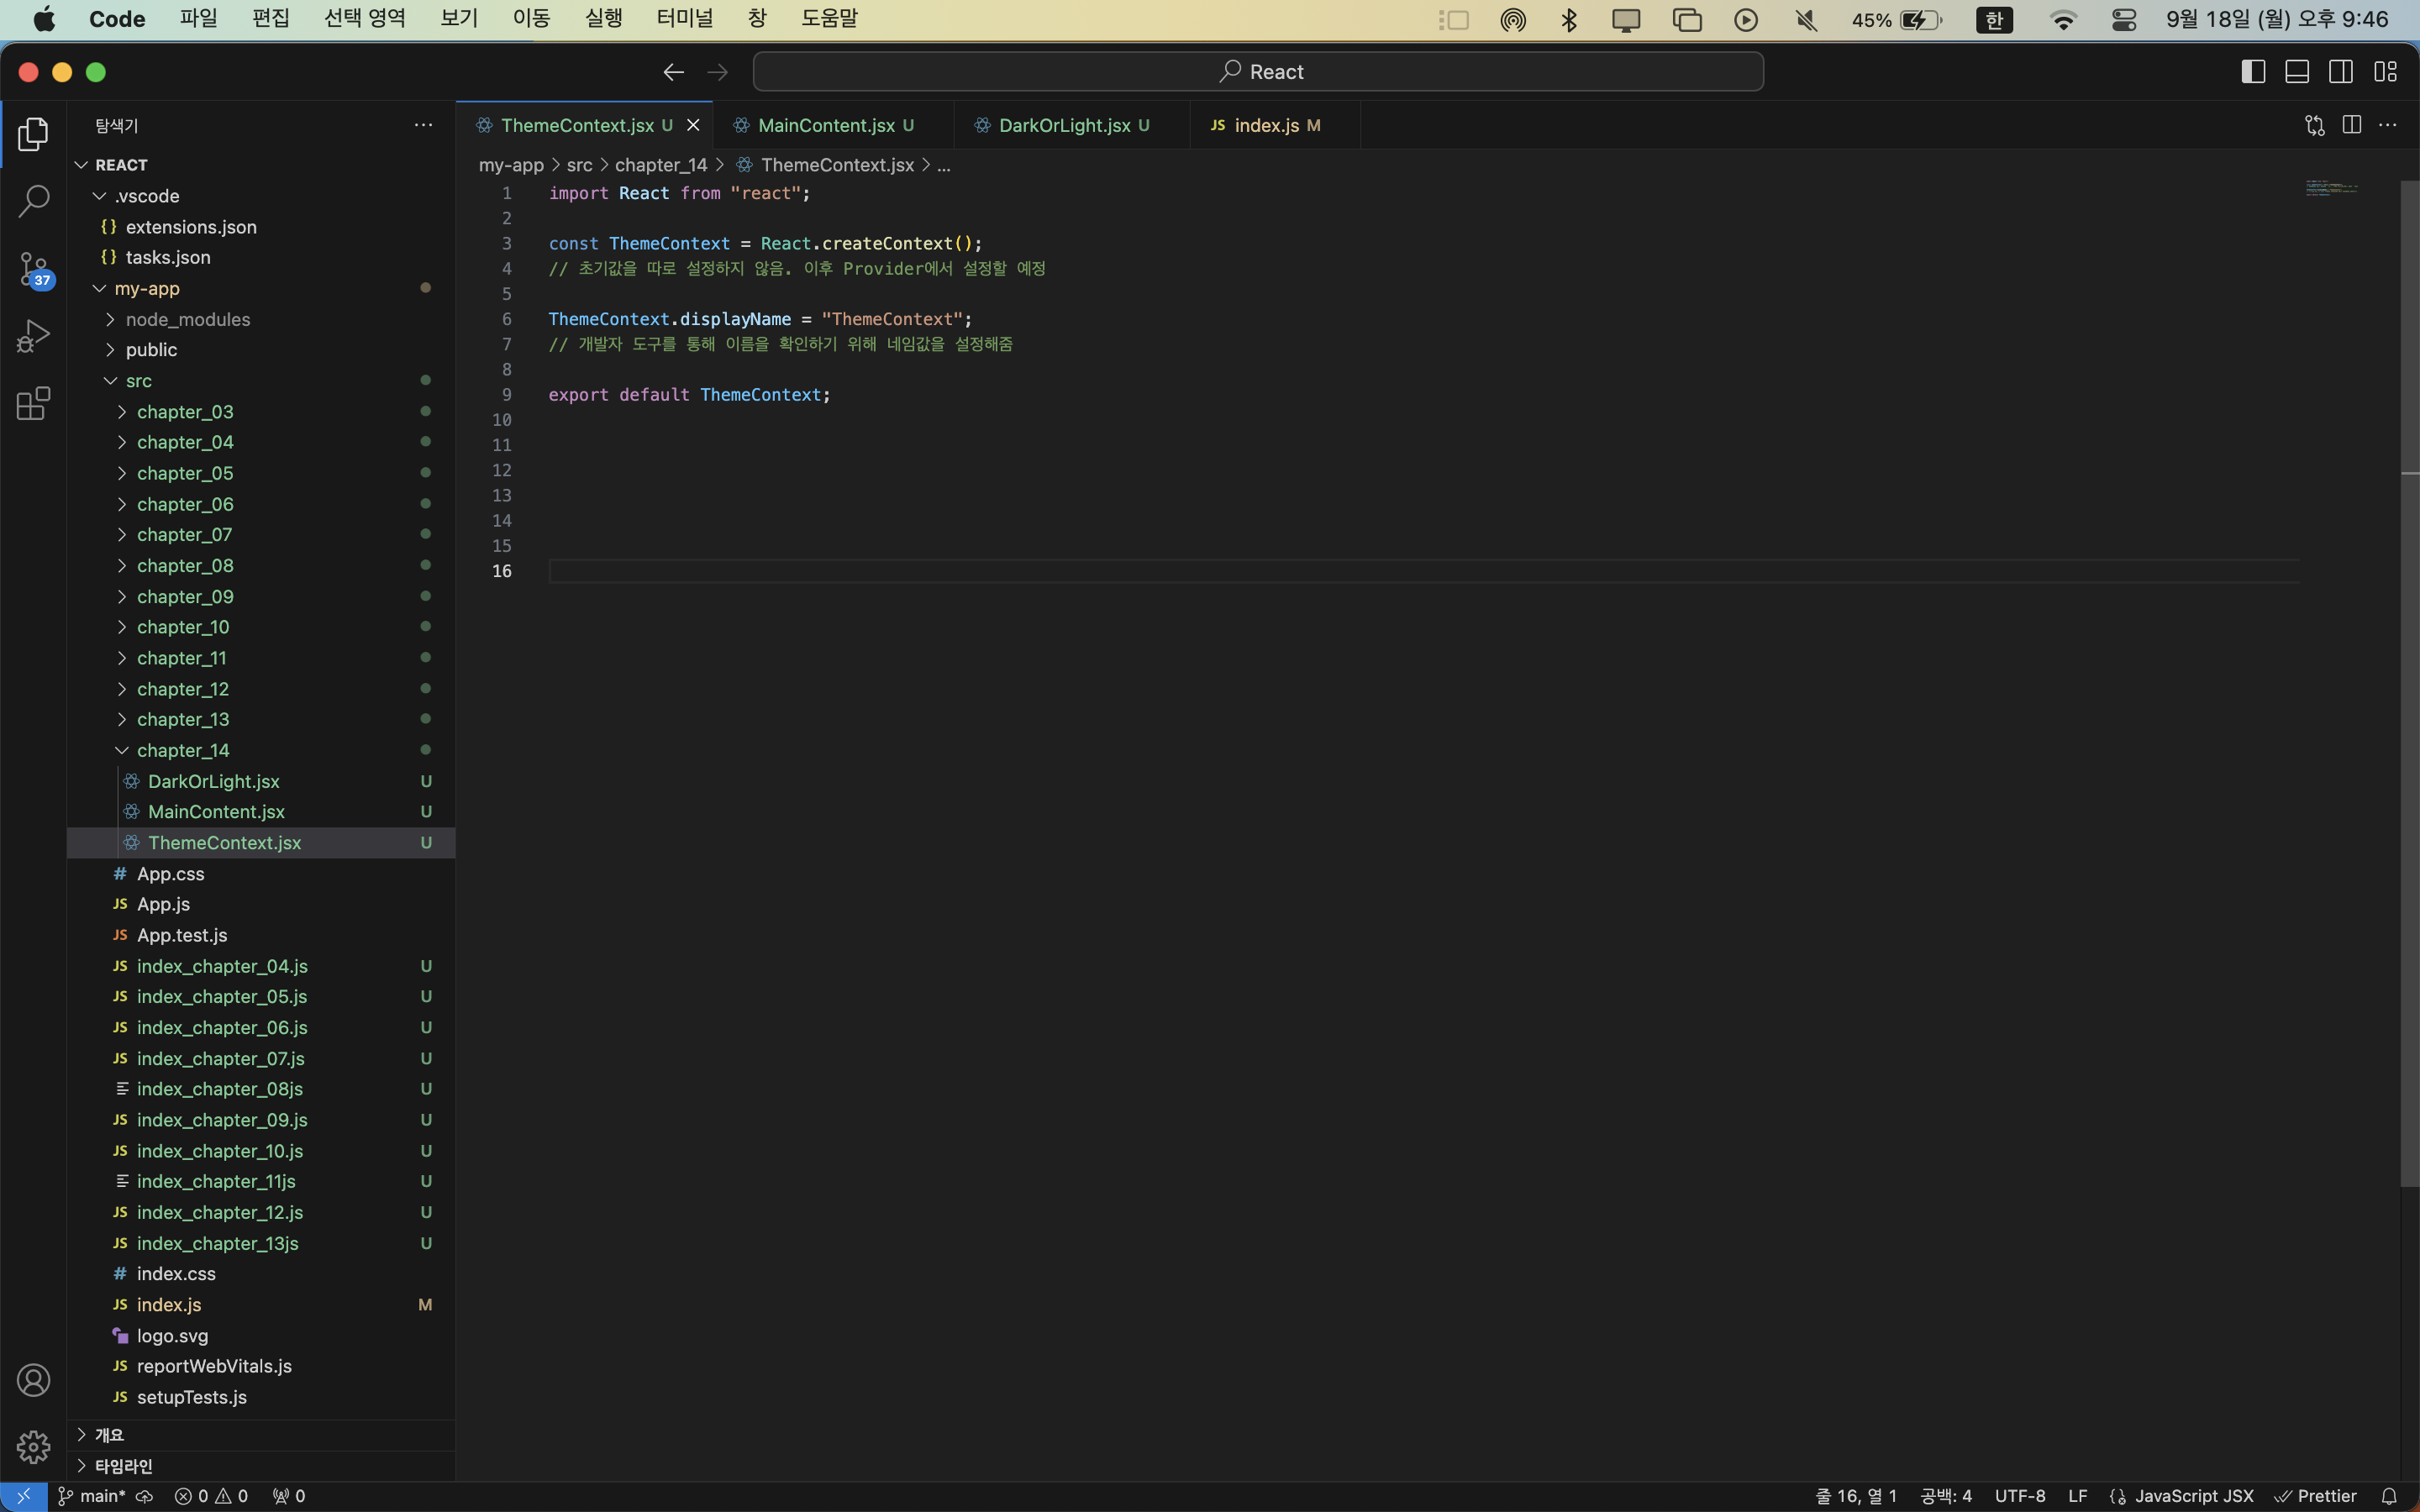The width and height of the screenshot is (2420, 1512).
Task: Expand the 타임라인 section
Action: point(123,1466)
